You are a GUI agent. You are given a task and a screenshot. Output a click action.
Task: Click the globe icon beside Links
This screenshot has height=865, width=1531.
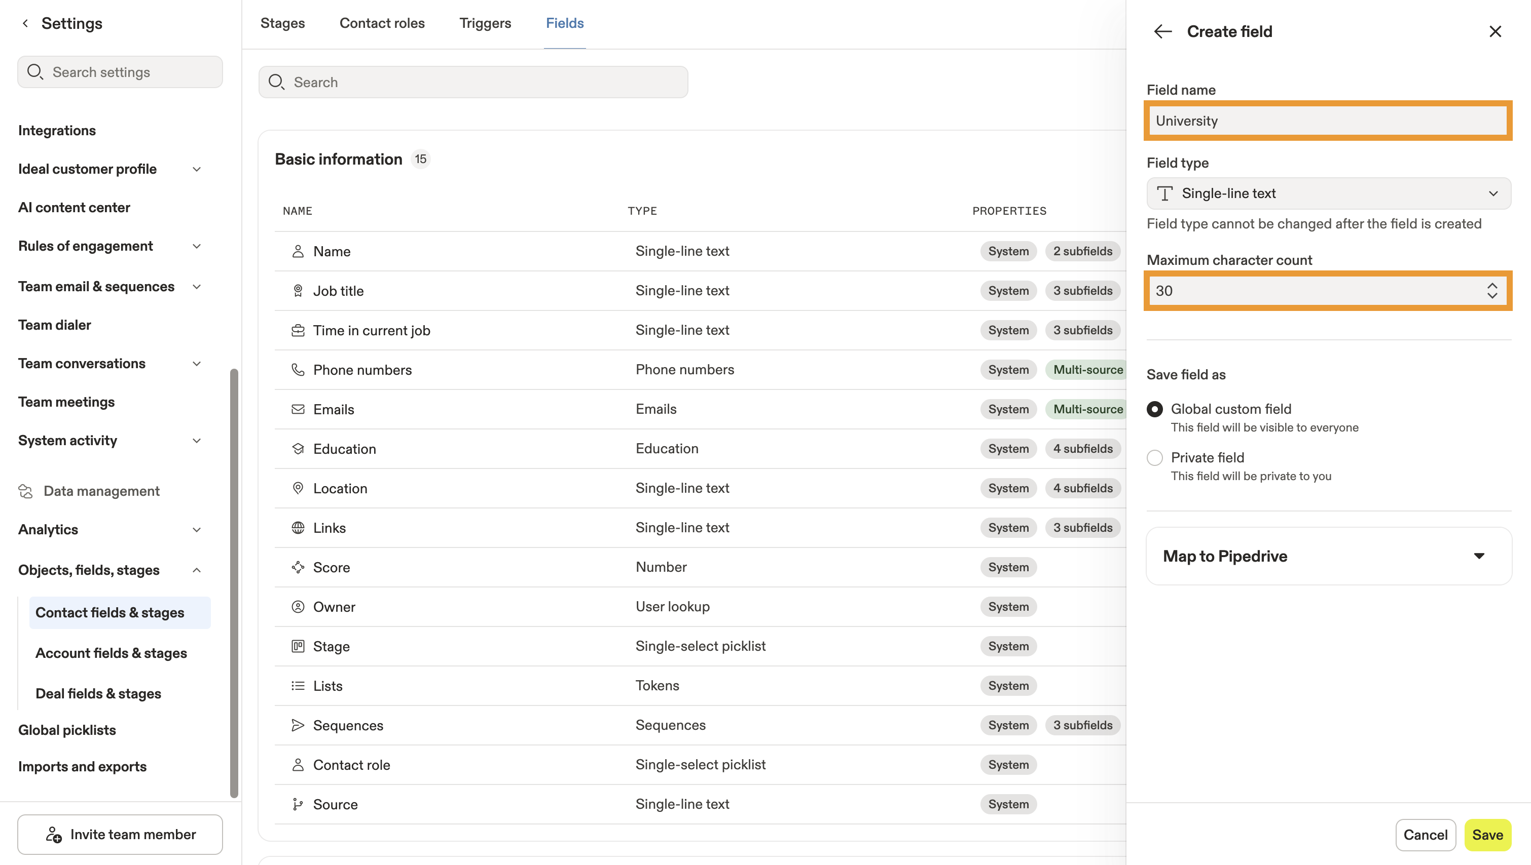298,528
